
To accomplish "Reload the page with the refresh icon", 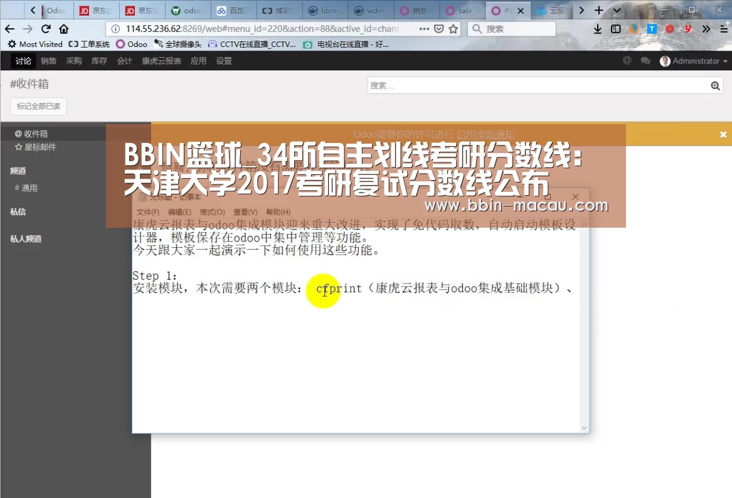I will point(46,29).
